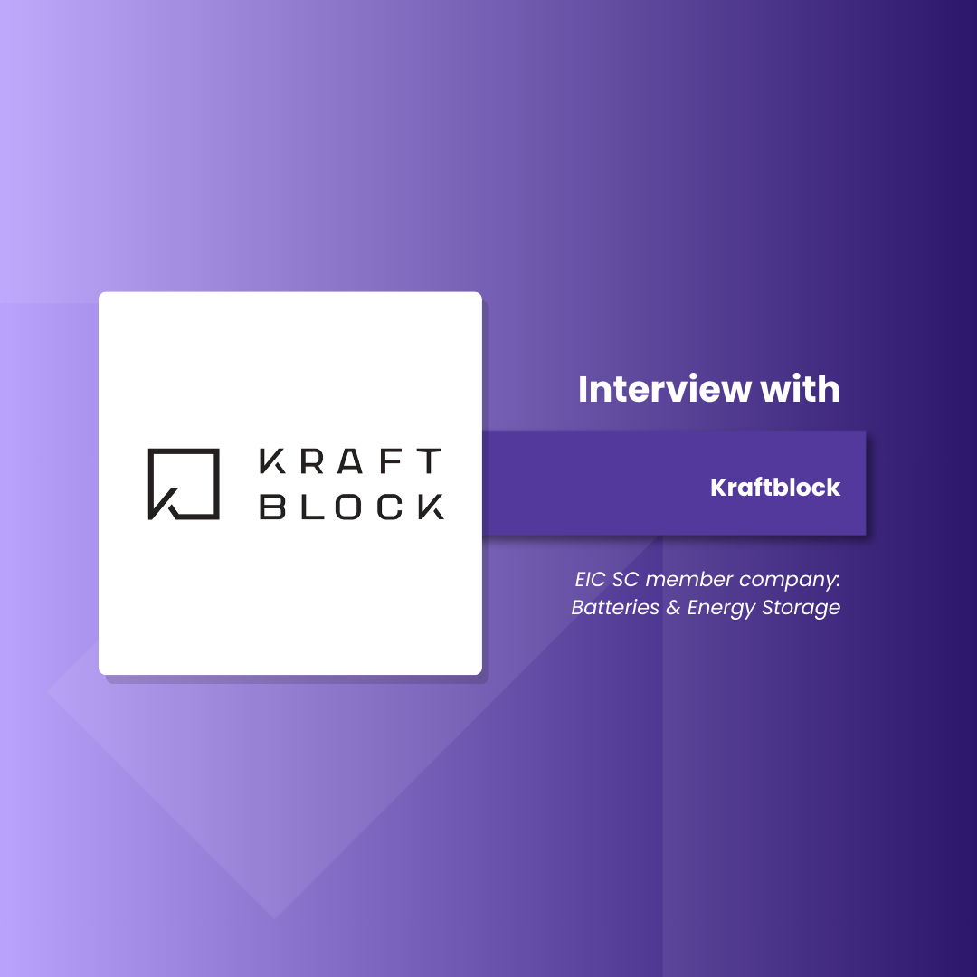This screenshot has height=977, width=977.
Task: Click the ampersand in Batteries & Energy Storage
Action: (x=673, y=608)
